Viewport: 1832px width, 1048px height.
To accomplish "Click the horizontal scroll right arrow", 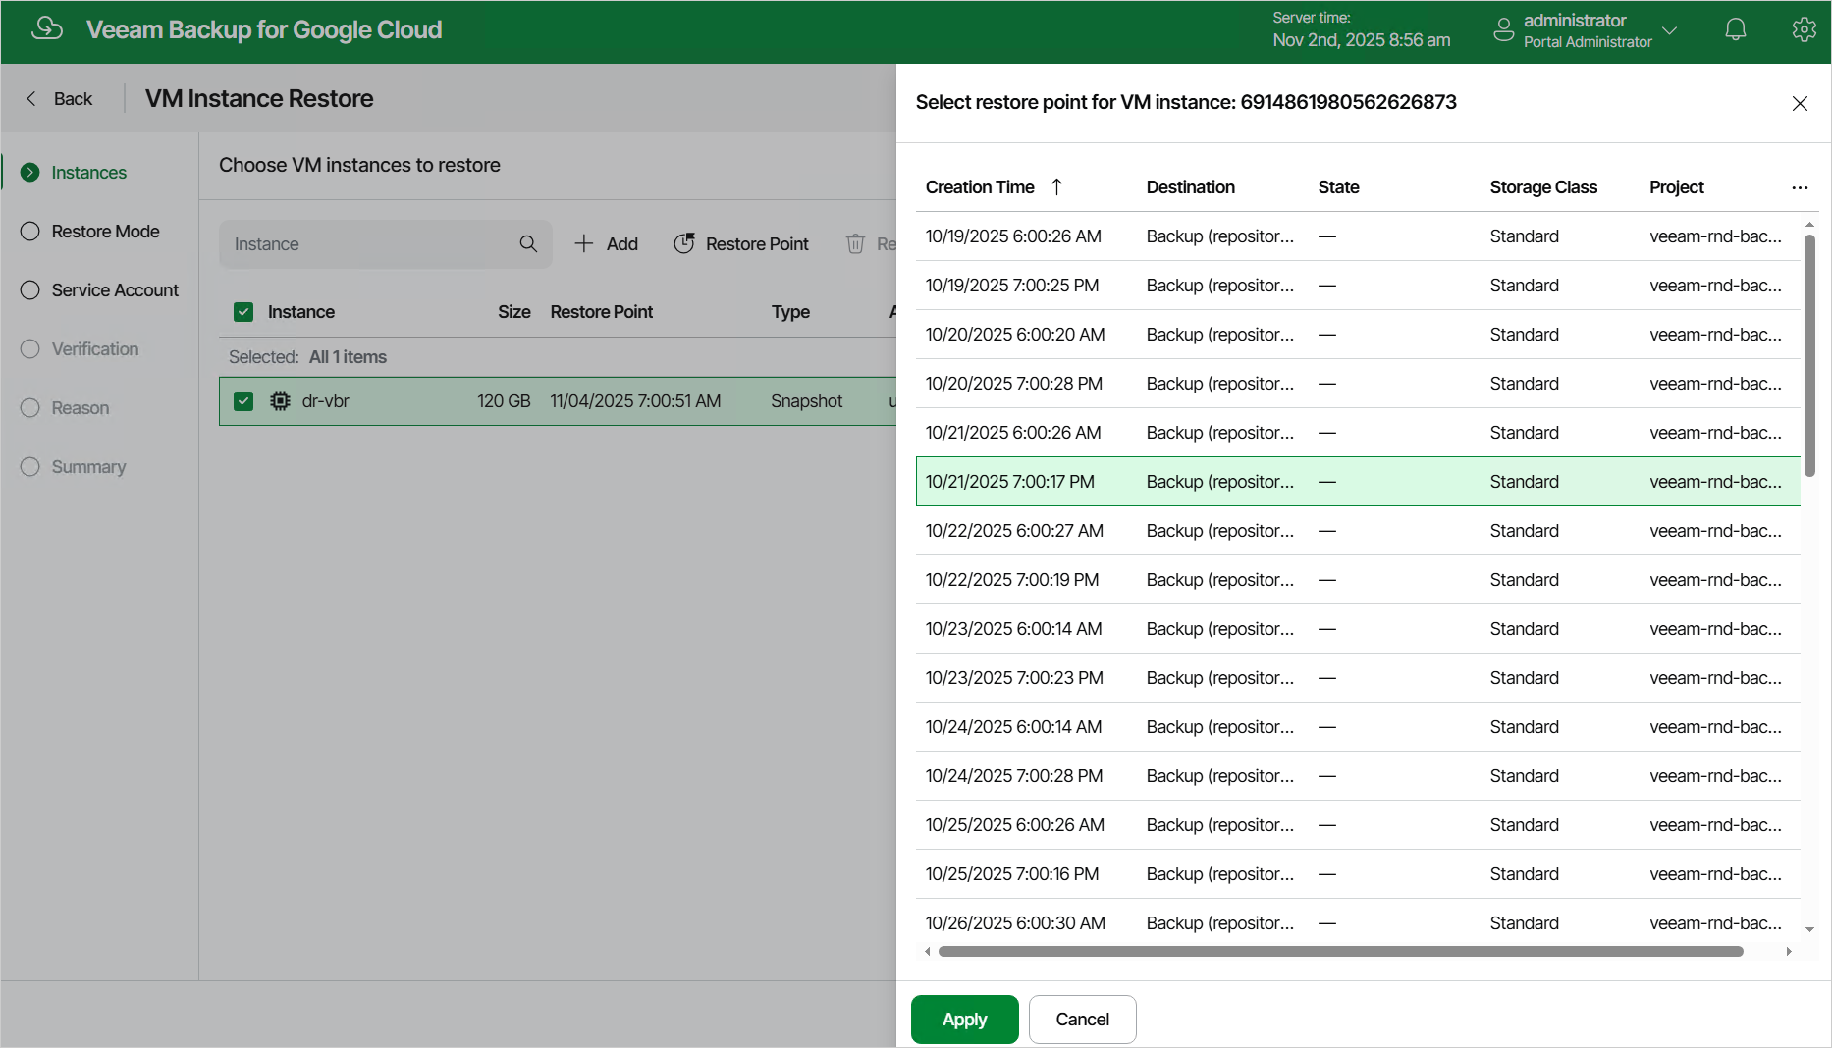I will pyautogui.click(x=1789, y=951).
